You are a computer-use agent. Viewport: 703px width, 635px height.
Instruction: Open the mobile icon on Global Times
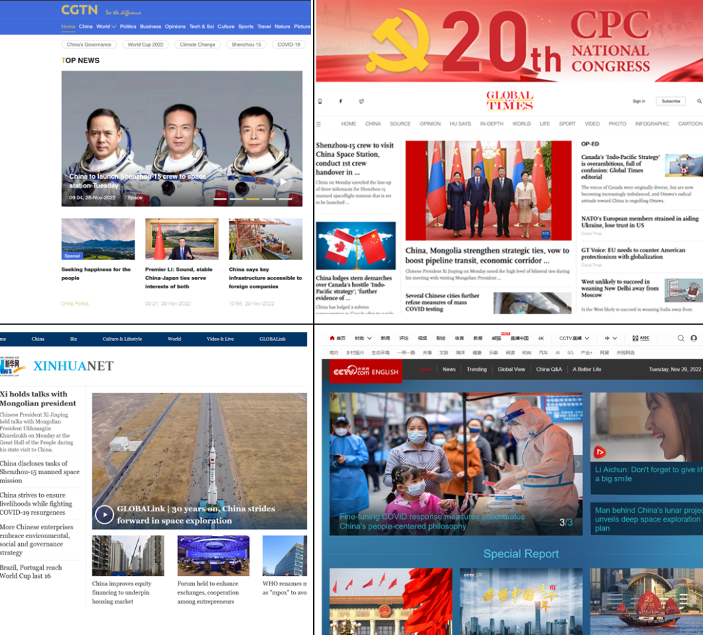click(320, 102)
